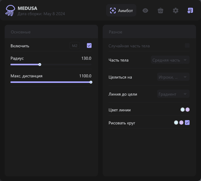
Task: Pick the purple Цвет линии color swatch
Action: tap(187, 110)
